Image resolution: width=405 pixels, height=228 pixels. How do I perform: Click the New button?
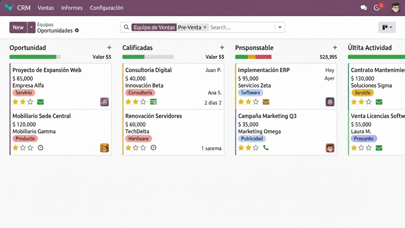tap(18, 28)
